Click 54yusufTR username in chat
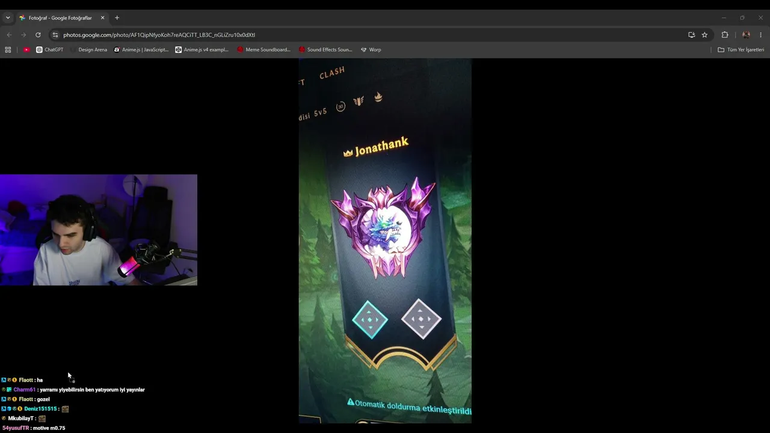 point(16,428)
